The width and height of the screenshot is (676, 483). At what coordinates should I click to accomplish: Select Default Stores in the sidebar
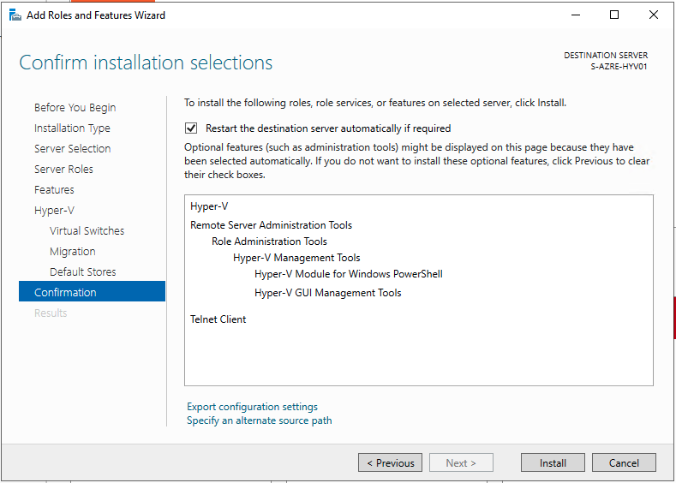point(83,272)
